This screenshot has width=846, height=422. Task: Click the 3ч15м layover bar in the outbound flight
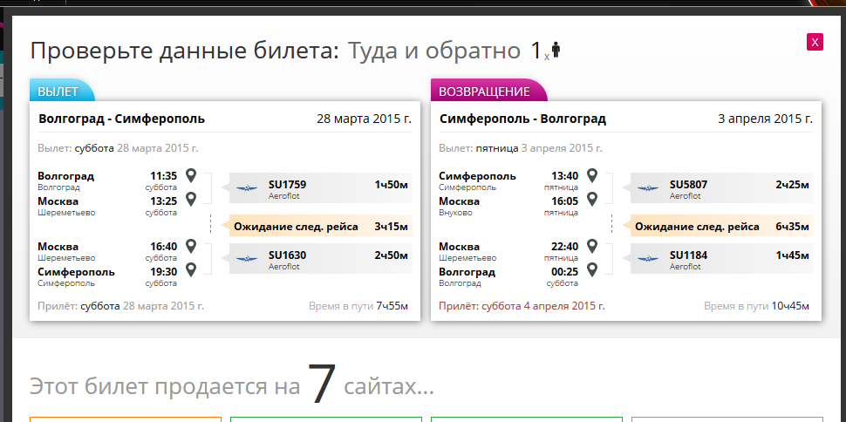[x=319, y=227]
